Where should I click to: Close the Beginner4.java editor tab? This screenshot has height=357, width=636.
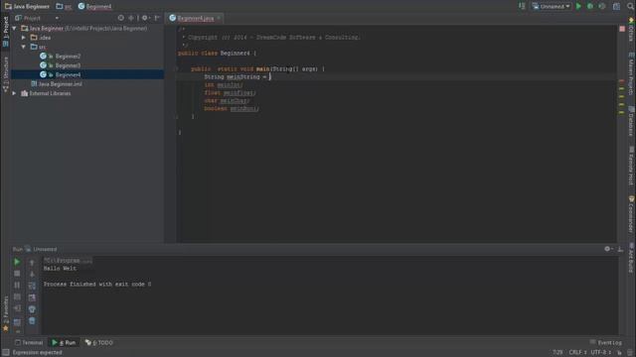(219, 18)
